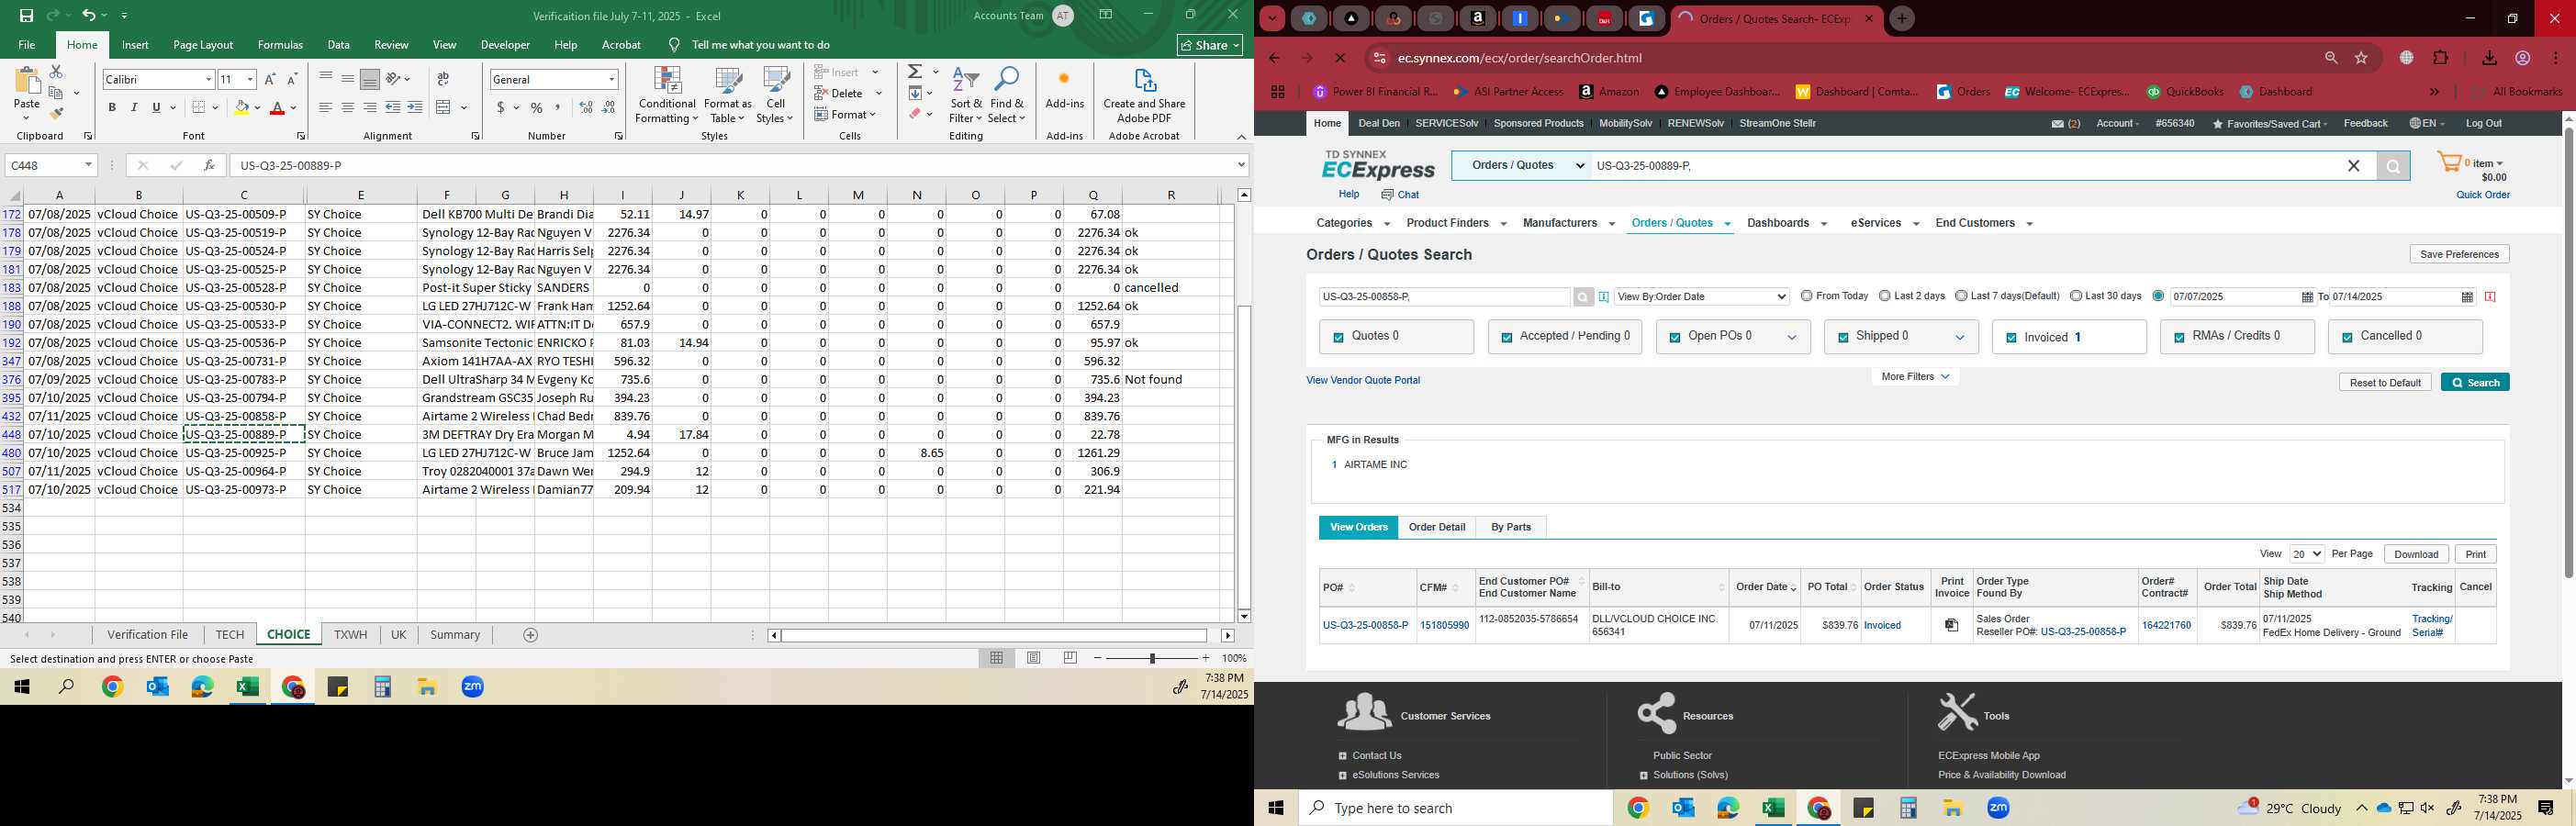
Task: Click Print Invoice icon for order row
Action: 1951,625
